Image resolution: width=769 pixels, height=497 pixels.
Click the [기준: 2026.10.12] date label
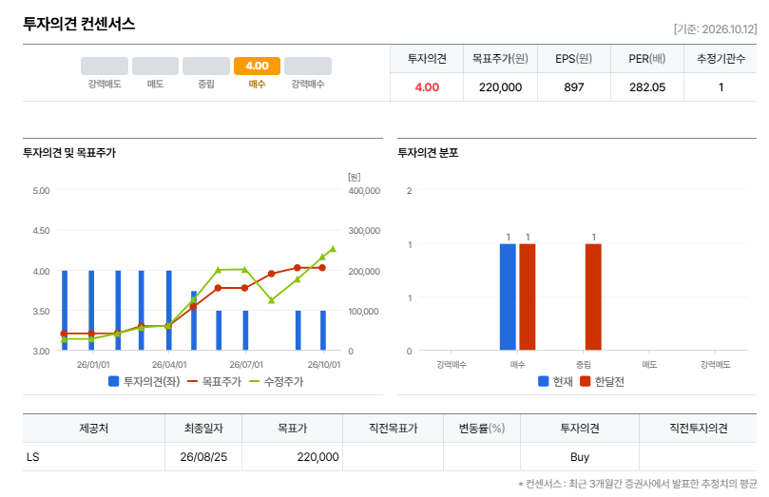tap(715, 29)
